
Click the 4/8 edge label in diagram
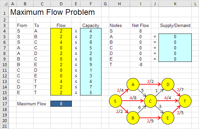pyautogui.click(x=133, y=98)
